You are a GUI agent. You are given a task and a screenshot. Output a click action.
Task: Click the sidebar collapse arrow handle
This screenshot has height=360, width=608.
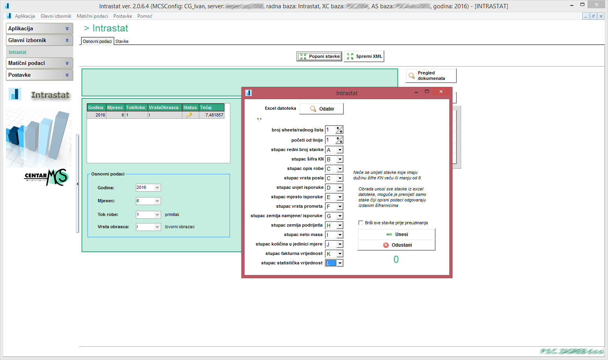[x=78, y=184]
